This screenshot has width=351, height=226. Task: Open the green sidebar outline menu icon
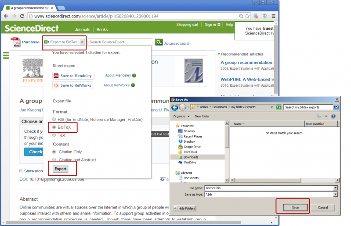pos(6,55)
